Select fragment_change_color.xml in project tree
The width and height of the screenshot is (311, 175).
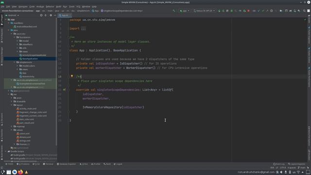pos(33,112)
